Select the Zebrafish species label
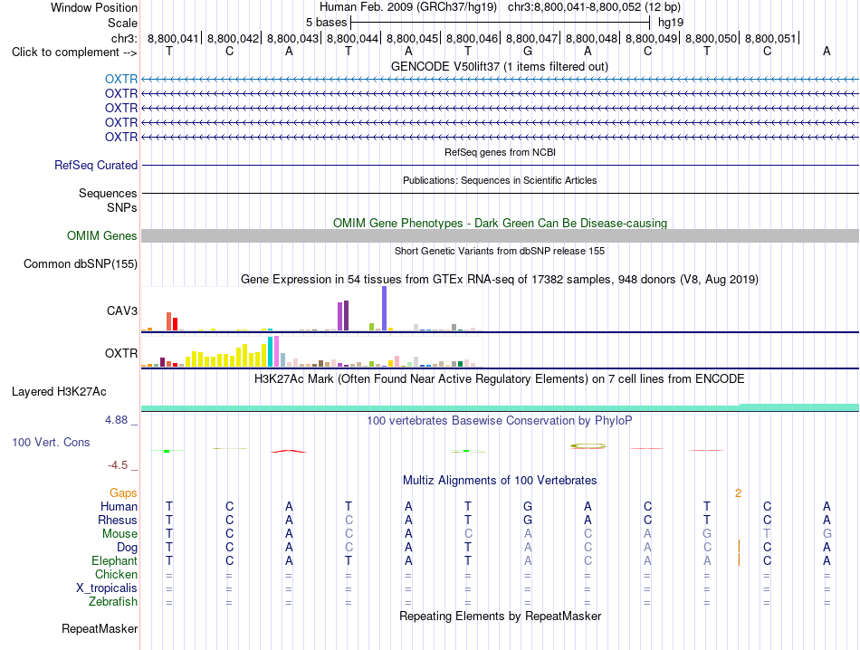 113,602
